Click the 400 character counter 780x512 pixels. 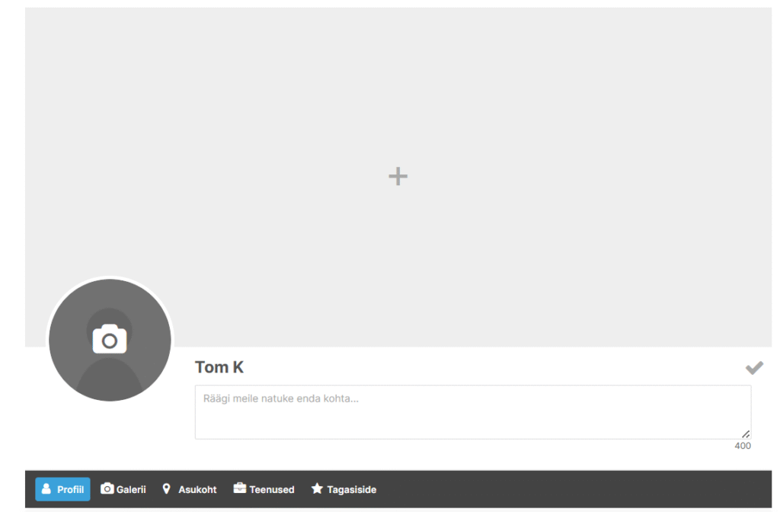pyautogui.click(x=743, y=446)
